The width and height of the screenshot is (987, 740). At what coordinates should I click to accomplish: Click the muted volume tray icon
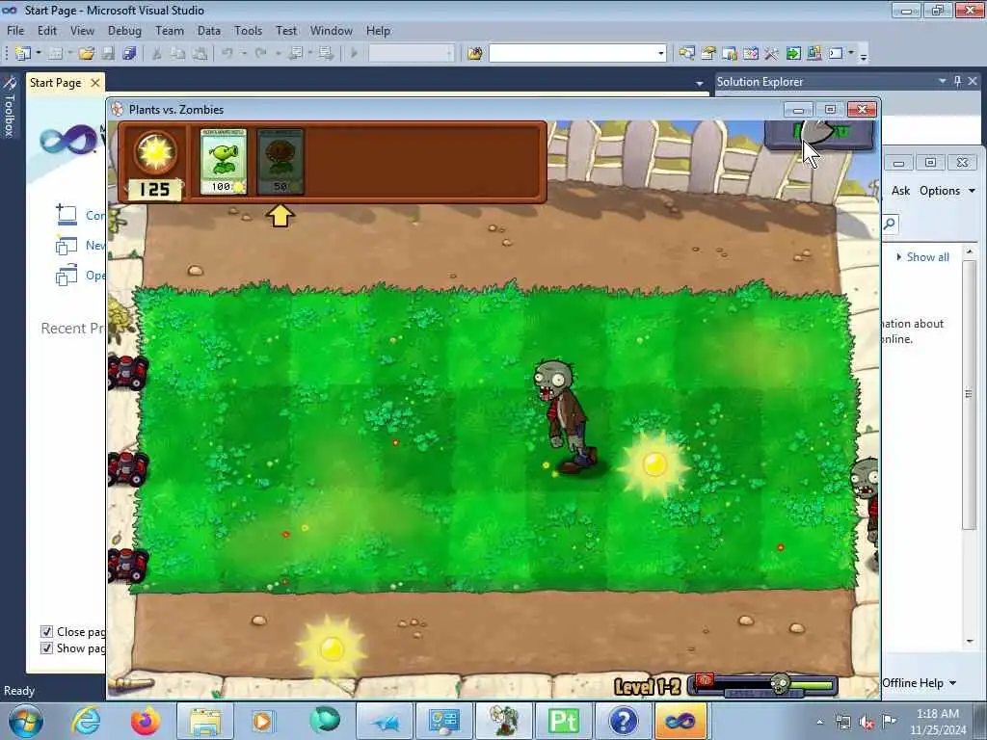point(867,723)
